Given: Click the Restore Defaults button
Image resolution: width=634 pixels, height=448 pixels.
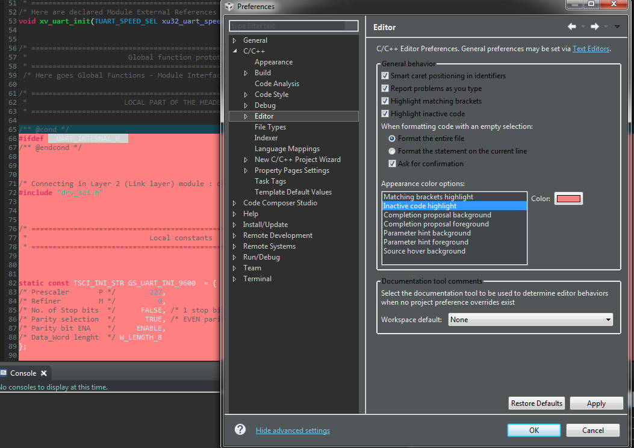Looking at the screenshot, I should (536, 403).
